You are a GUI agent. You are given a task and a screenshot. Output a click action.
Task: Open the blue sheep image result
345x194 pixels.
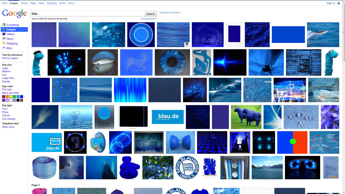(x=246, y=117)
